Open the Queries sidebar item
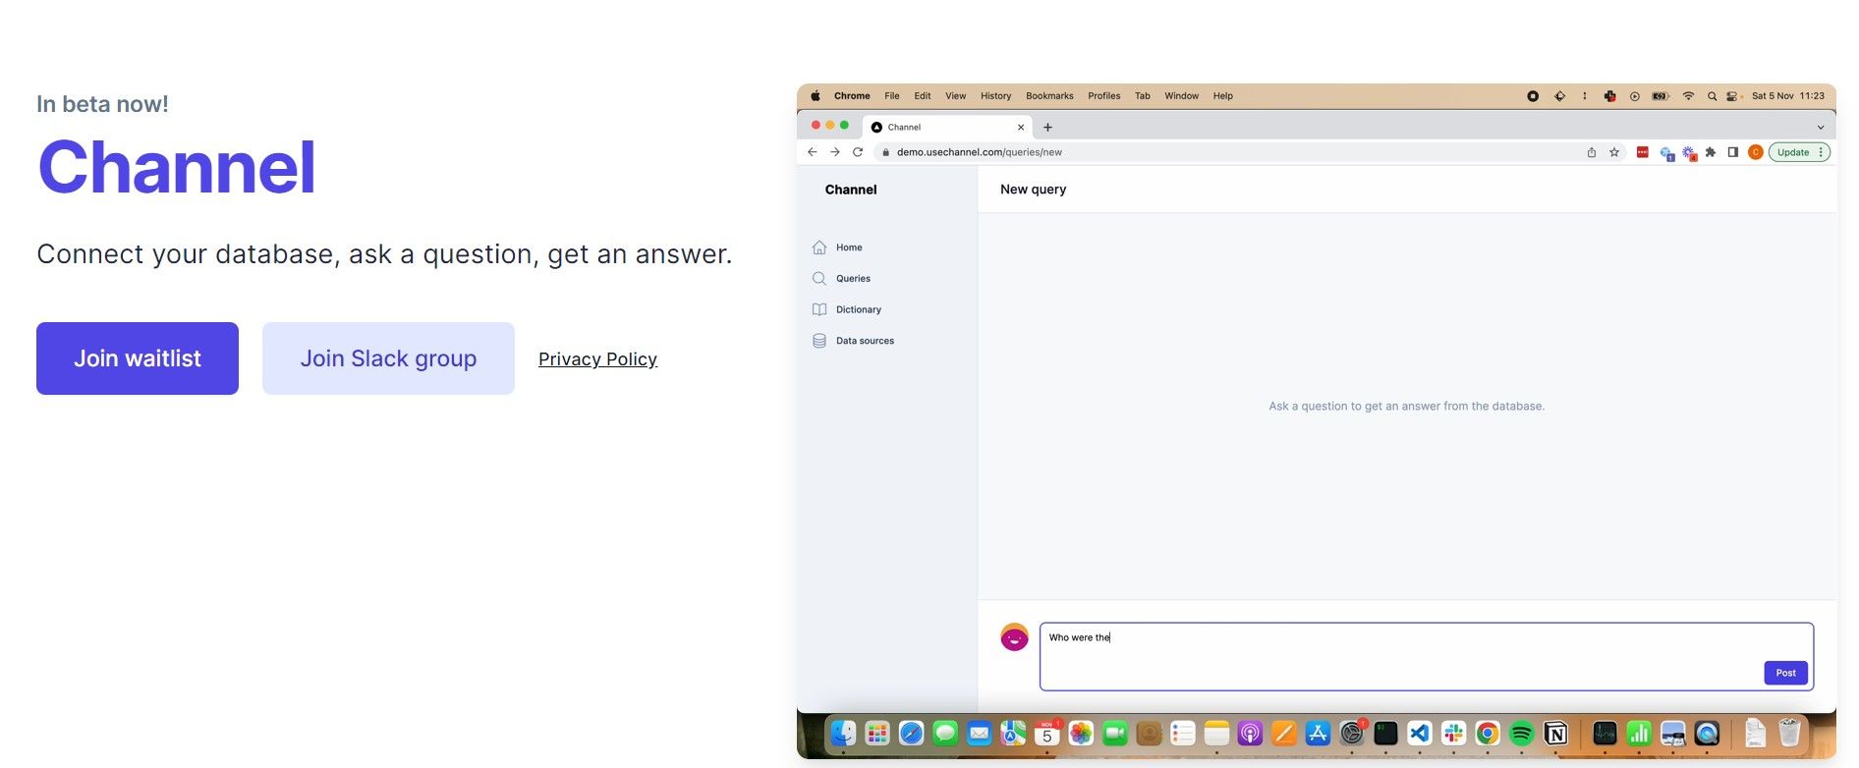Screen dimensions: 1859x768 pos(853,279)
